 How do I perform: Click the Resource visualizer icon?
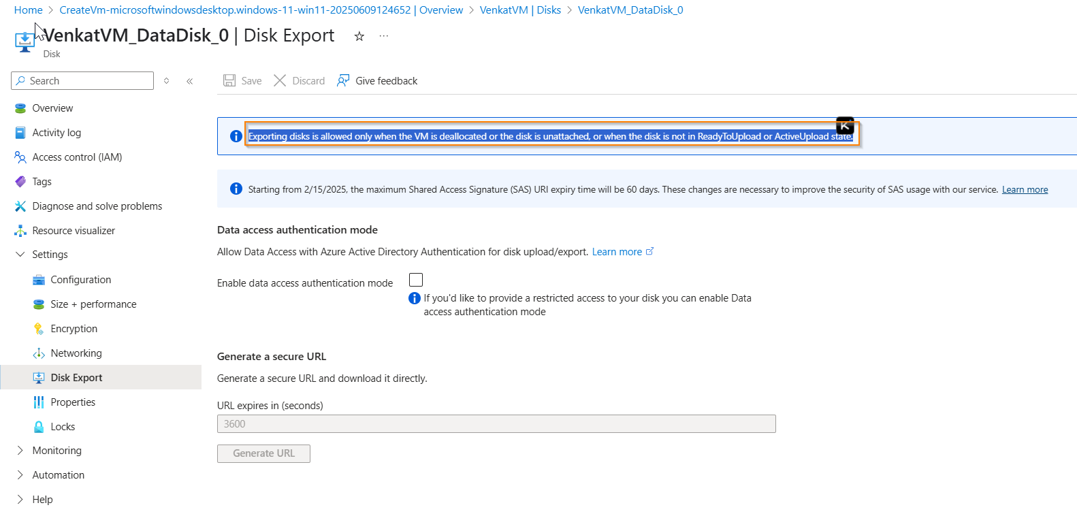point(20,231)
